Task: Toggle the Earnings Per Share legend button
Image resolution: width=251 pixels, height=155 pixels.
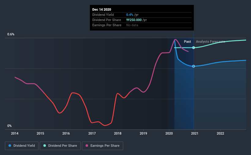Action: point(102,146)
